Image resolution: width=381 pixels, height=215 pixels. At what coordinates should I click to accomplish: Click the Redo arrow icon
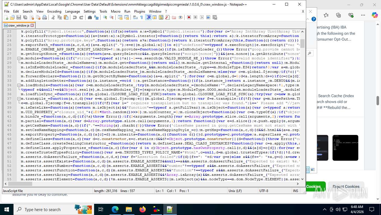[x=81, y=17]
